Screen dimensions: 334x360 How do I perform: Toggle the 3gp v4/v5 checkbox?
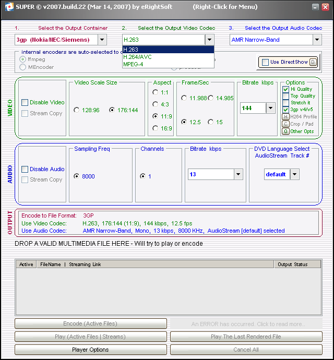[x=285, y=110]
